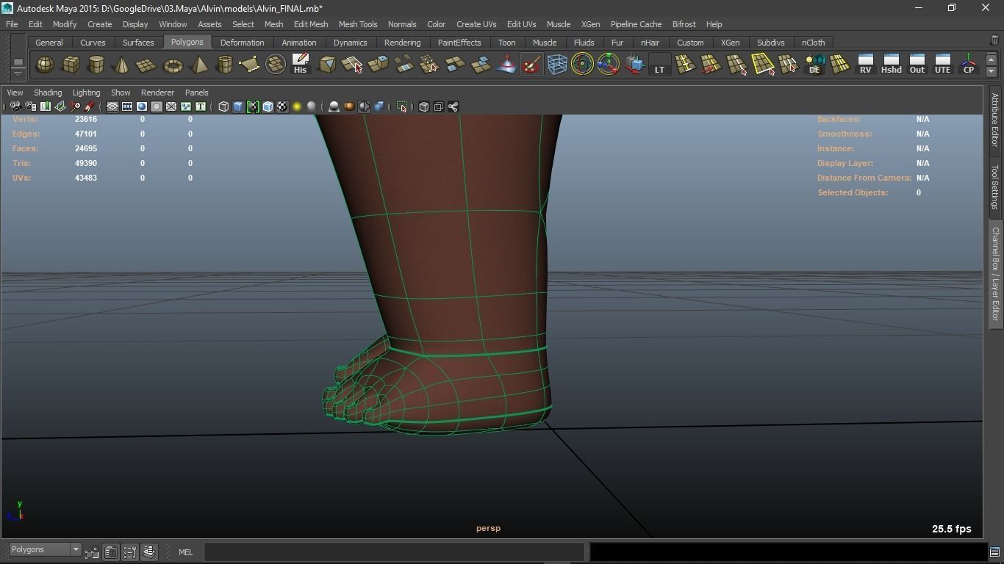This screenshot has height=564, width=1004.
Task: Open the Polygons menu set dropdown
Action: 45,550
